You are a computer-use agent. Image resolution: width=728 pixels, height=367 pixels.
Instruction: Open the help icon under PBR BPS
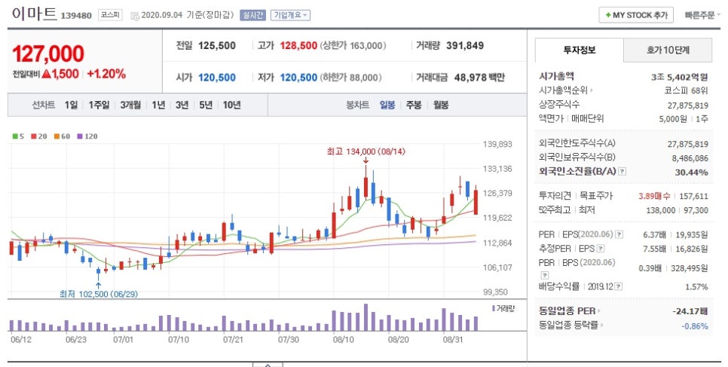(545, 275)
